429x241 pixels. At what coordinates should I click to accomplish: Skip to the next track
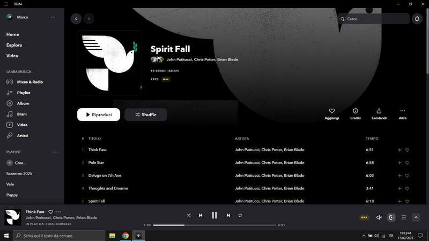[x=228, y=215]
